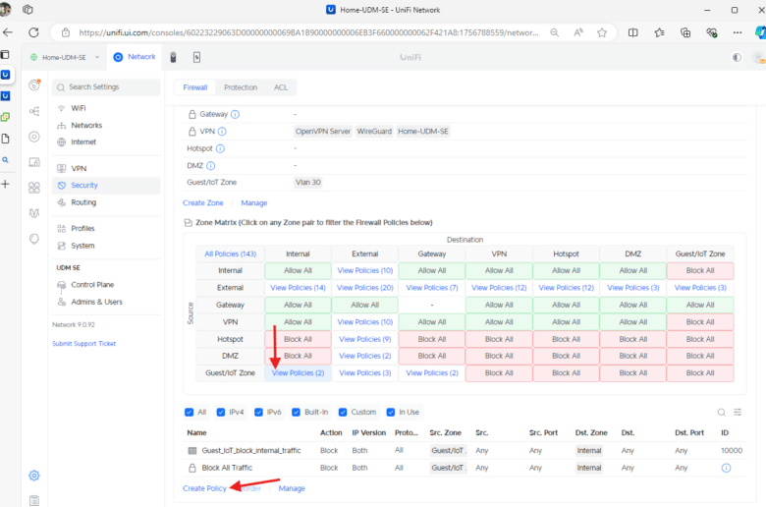Viewport: 766px width, 507px height.
Task: Select All Policies (143) in matrix
Action: click(230, 253)
